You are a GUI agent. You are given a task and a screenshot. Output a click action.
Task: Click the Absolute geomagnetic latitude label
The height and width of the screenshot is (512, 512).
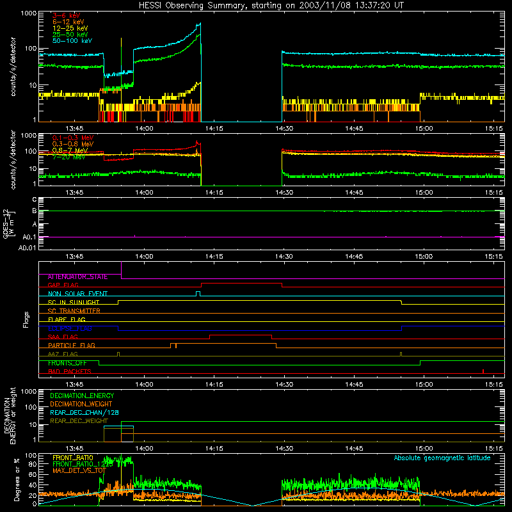click(442, 458)
